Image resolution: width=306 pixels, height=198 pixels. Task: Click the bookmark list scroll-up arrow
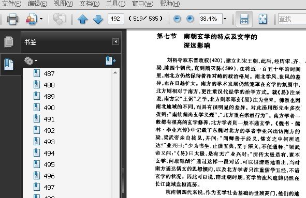[115, 73]
